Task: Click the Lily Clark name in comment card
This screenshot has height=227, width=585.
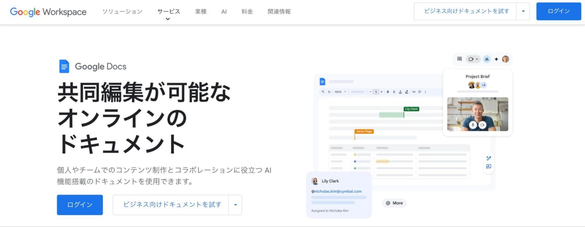Action: click(x=330, y=181)
